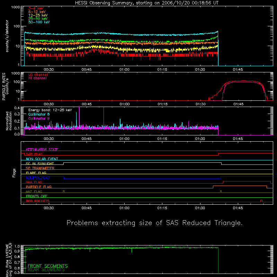Click the PARTICLE FLAG label
277x277 pixels.
click(39, 187)
